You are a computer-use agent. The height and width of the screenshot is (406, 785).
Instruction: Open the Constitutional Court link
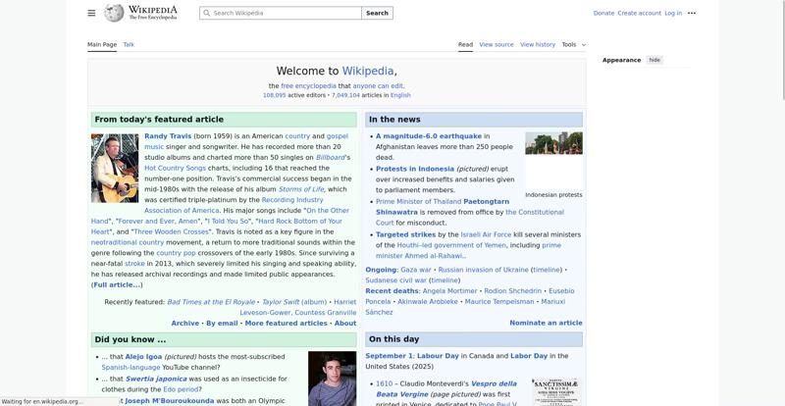[x=470, y=218]
